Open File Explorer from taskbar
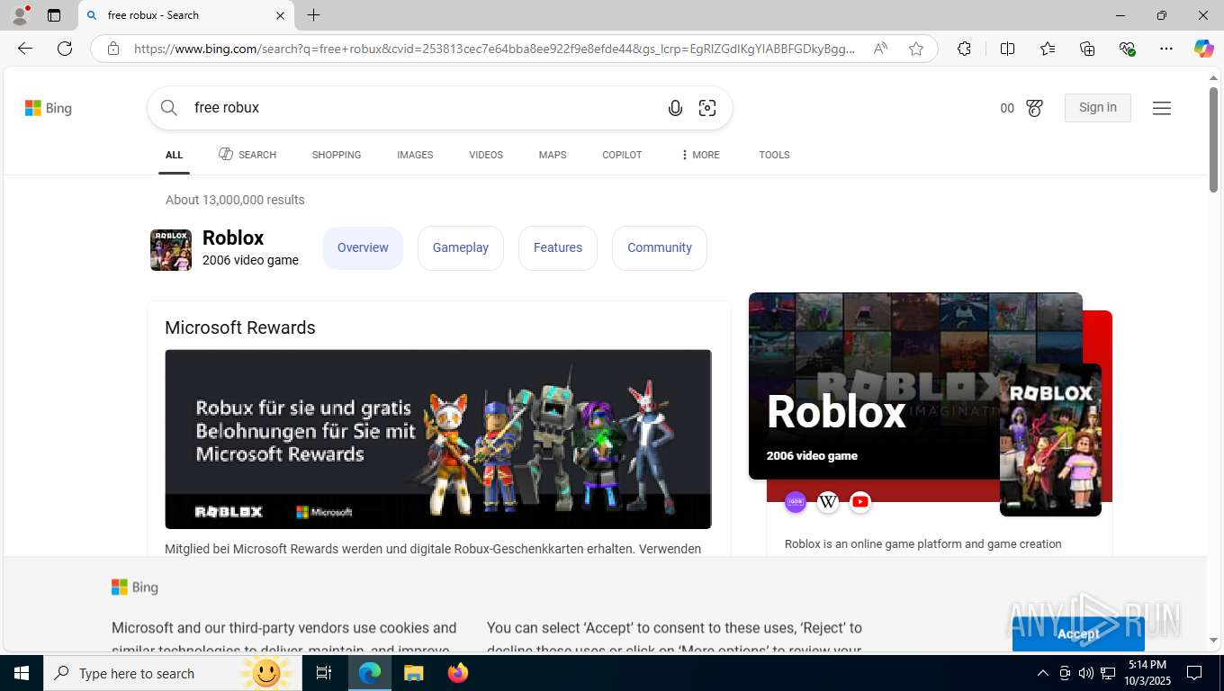Viewport: 1224px width, 691px height. click(x=413, y=673)
